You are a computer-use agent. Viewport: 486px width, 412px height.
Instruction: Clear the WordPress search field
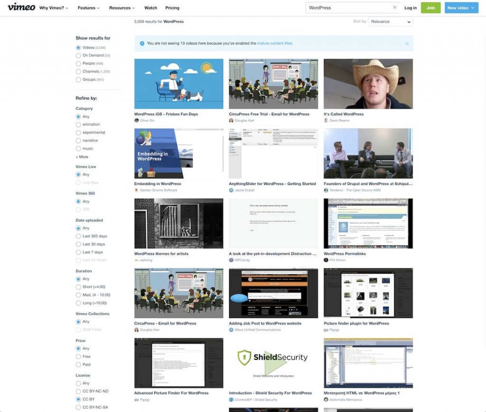point(394,8)
